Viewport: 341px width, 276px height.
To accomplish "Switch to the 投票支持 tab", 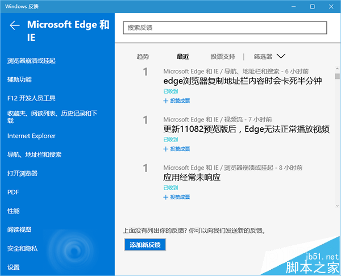I will tap(223, 56).
